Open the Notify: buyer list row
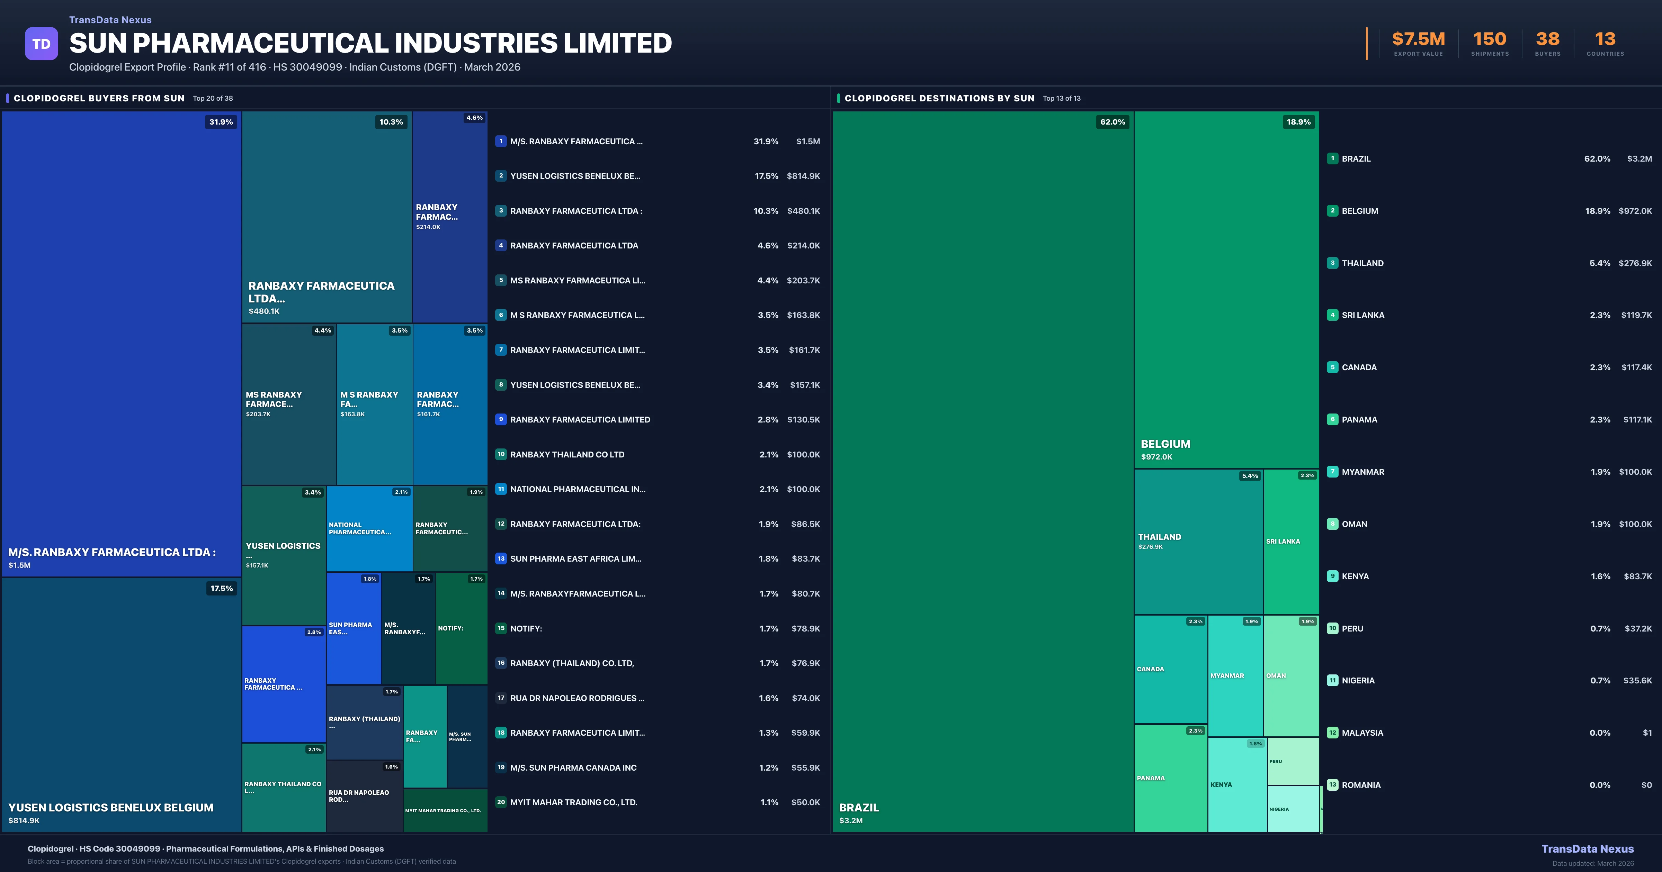 tap(526, 628)
